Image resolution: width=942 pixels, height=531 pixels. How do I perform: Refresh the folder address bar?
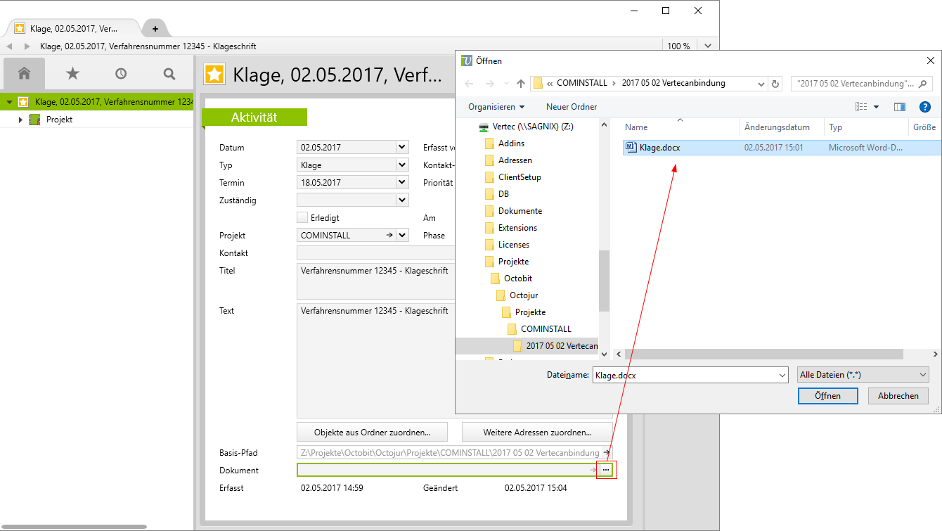tap(775, 84)
